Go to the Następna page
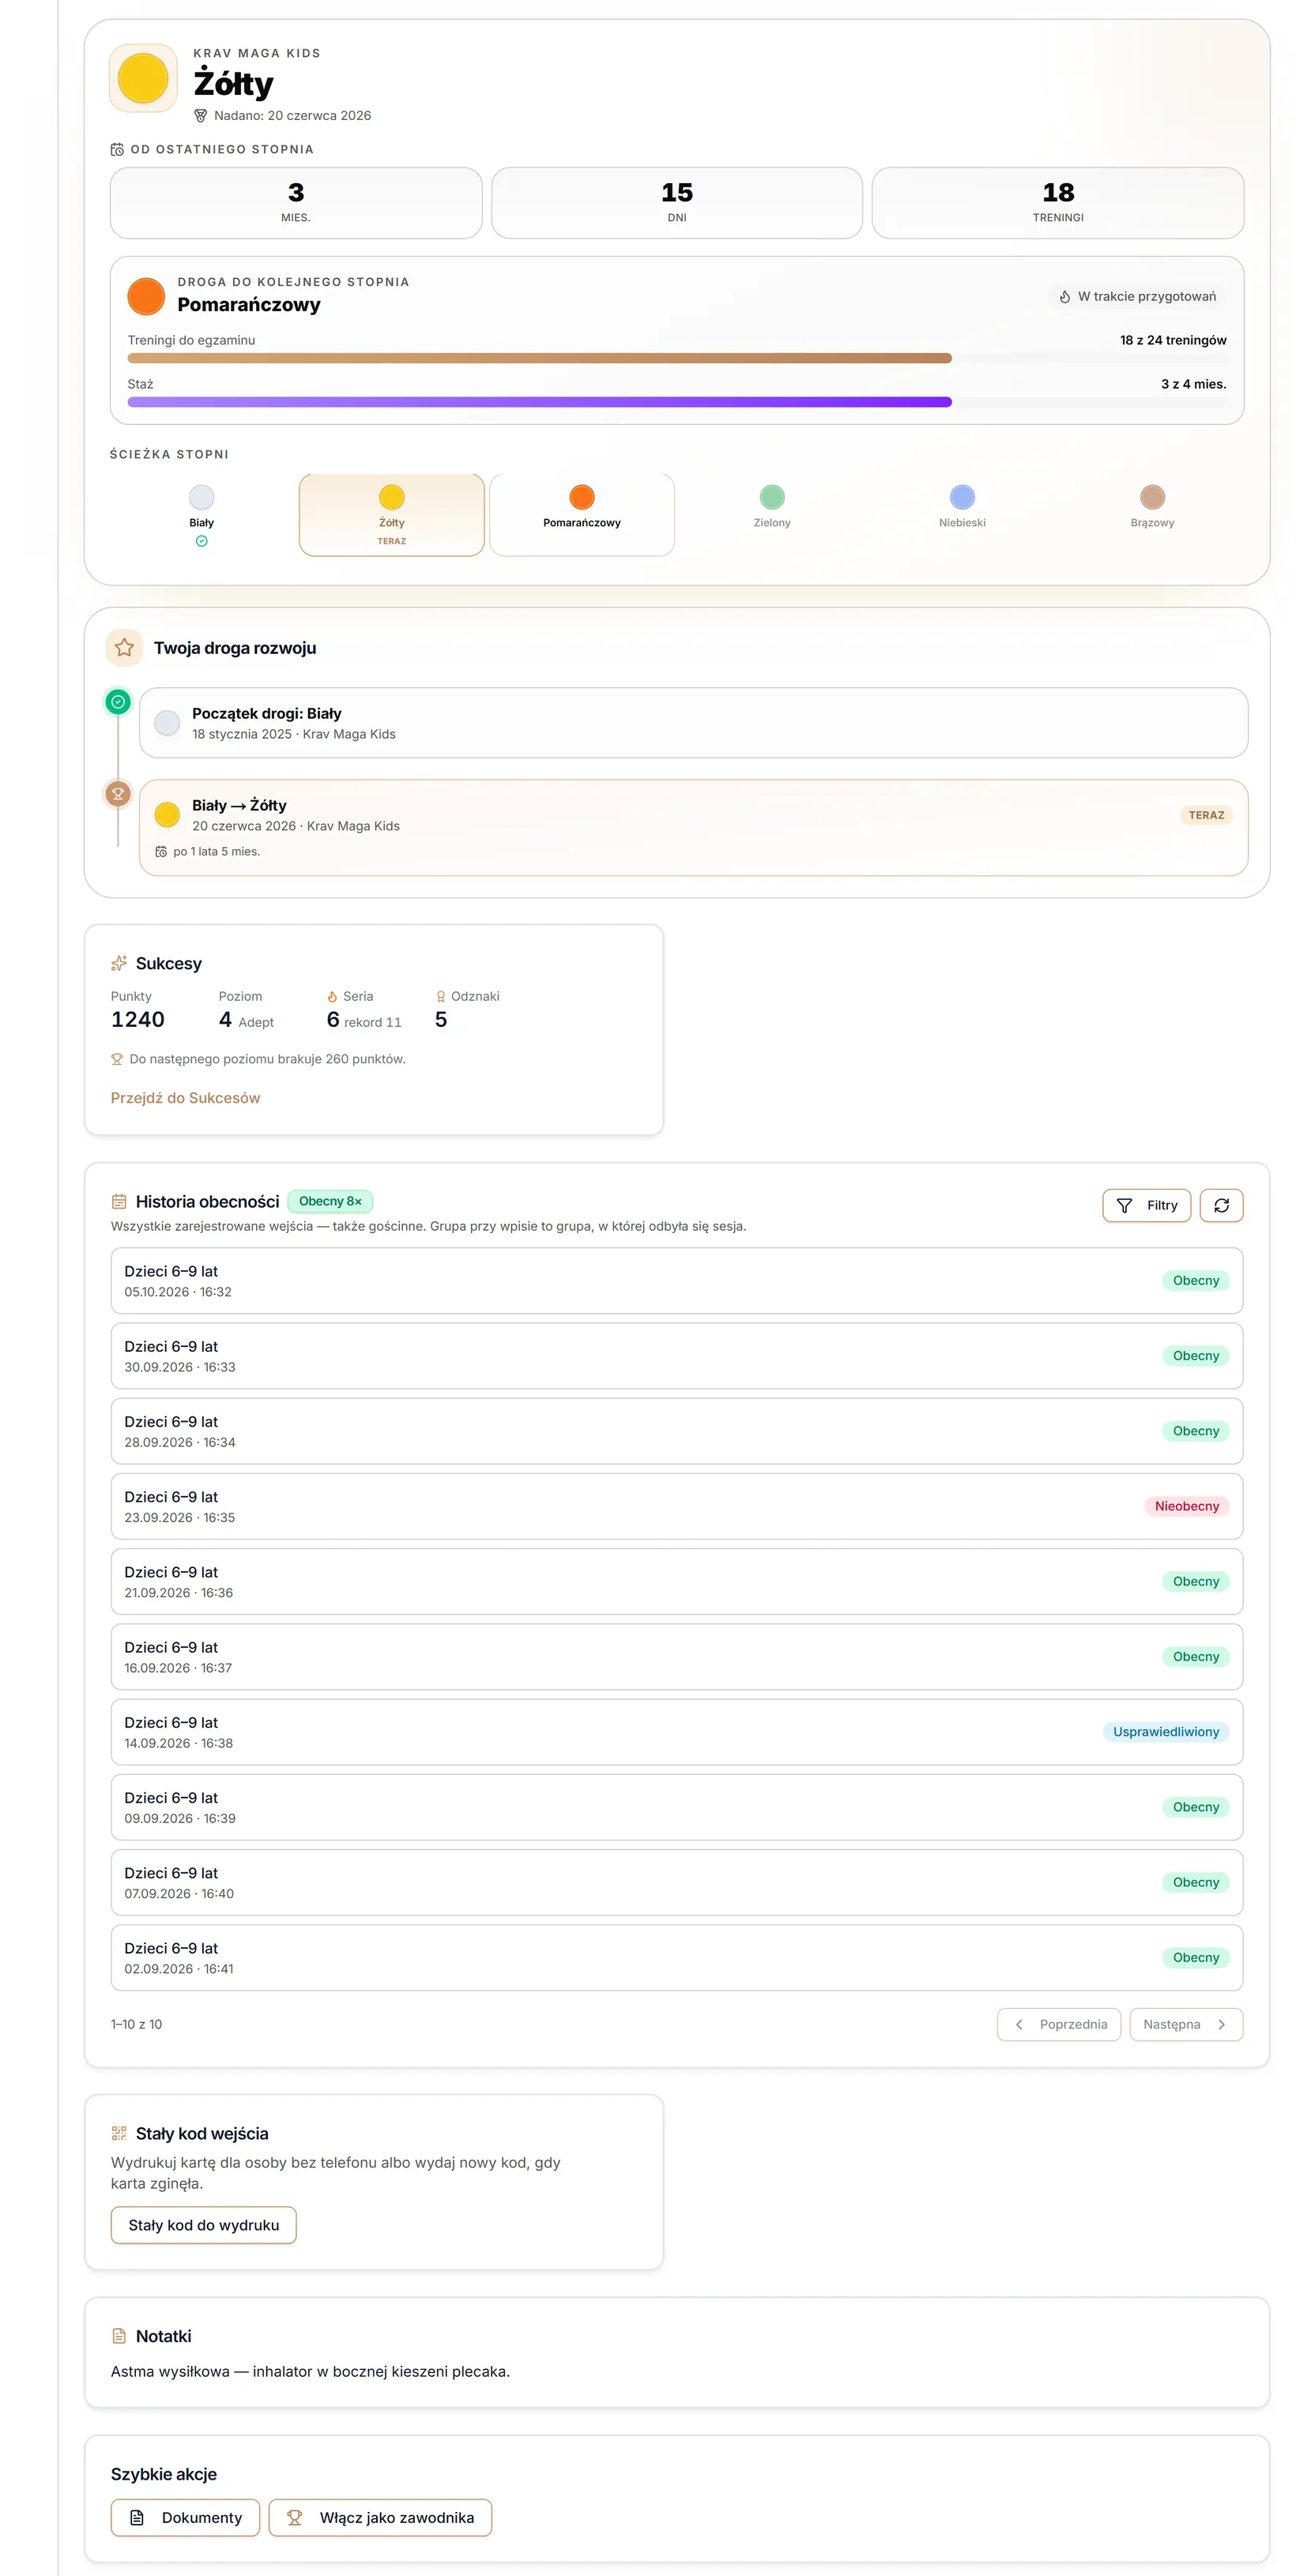The image size is (1296, 2576). [1186, 2024]
